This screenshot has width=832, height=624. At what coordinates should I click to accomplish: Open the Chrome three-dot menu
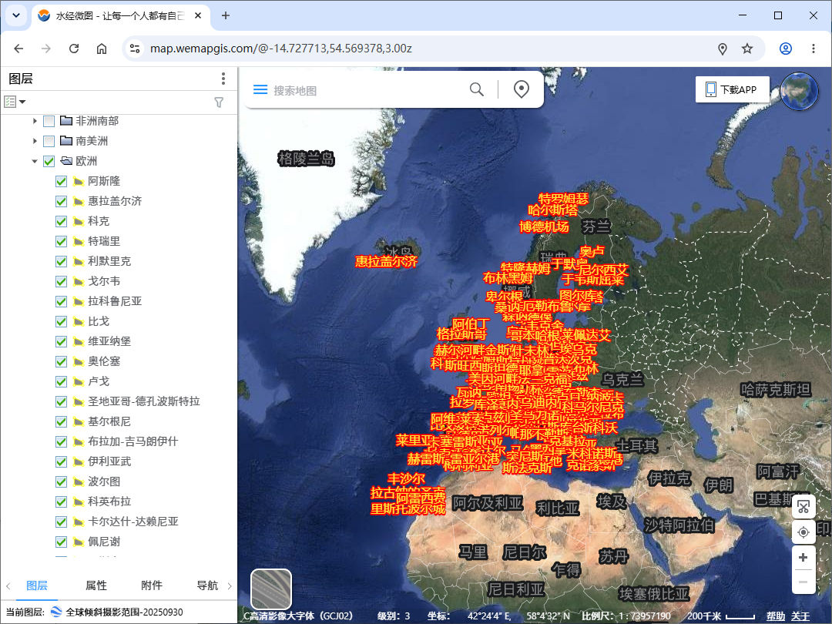[813, 49]
